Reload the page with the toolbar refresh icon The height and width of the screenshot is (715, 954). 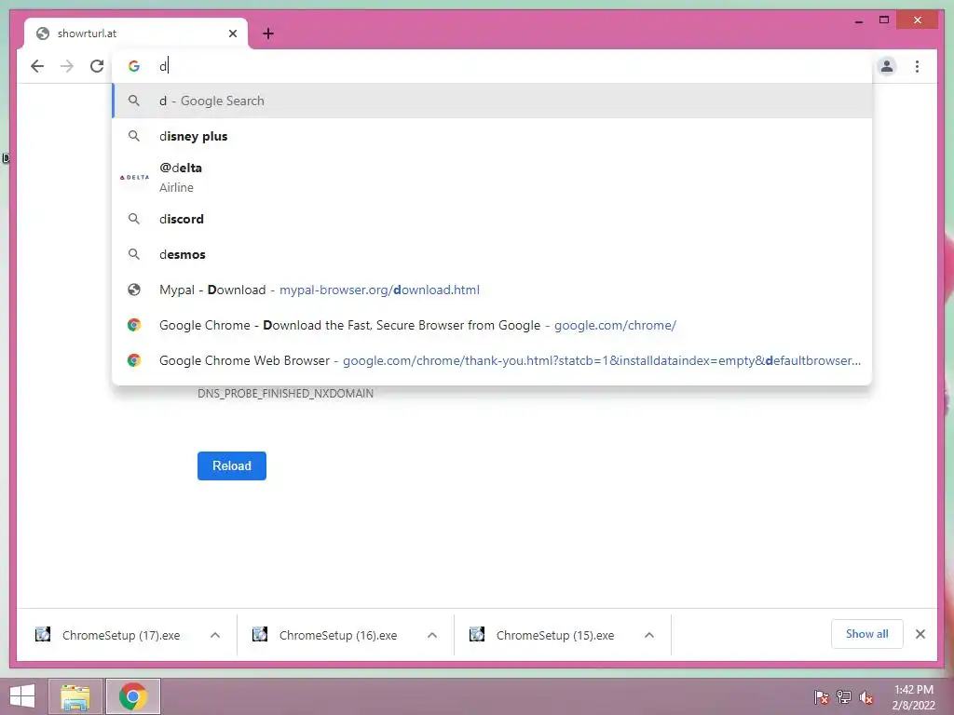coord(97,66)
